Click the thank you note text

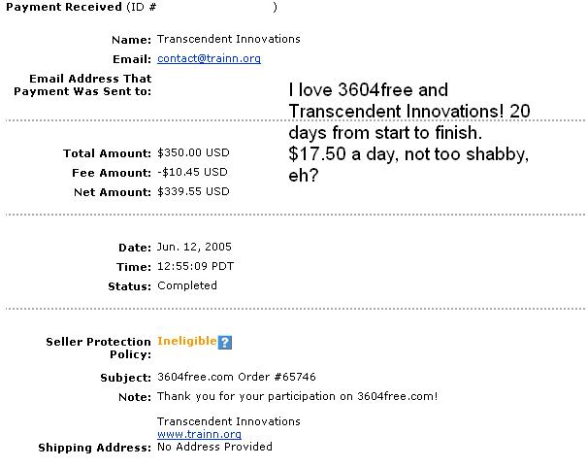coord(298,396)
